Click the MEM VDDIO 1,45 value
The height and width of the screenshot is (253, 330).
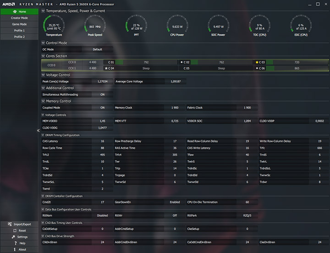coord(102,121)
